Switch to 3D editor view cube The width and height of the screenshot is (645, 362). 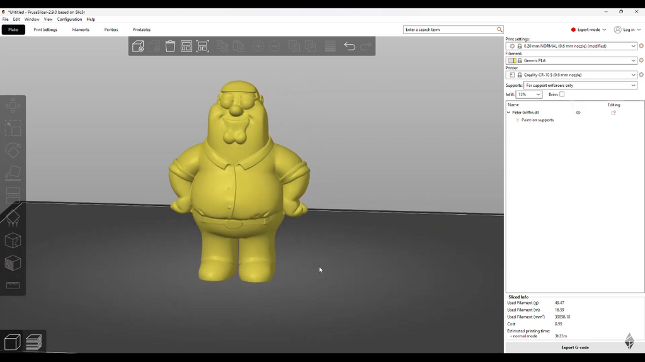(13, 342)
